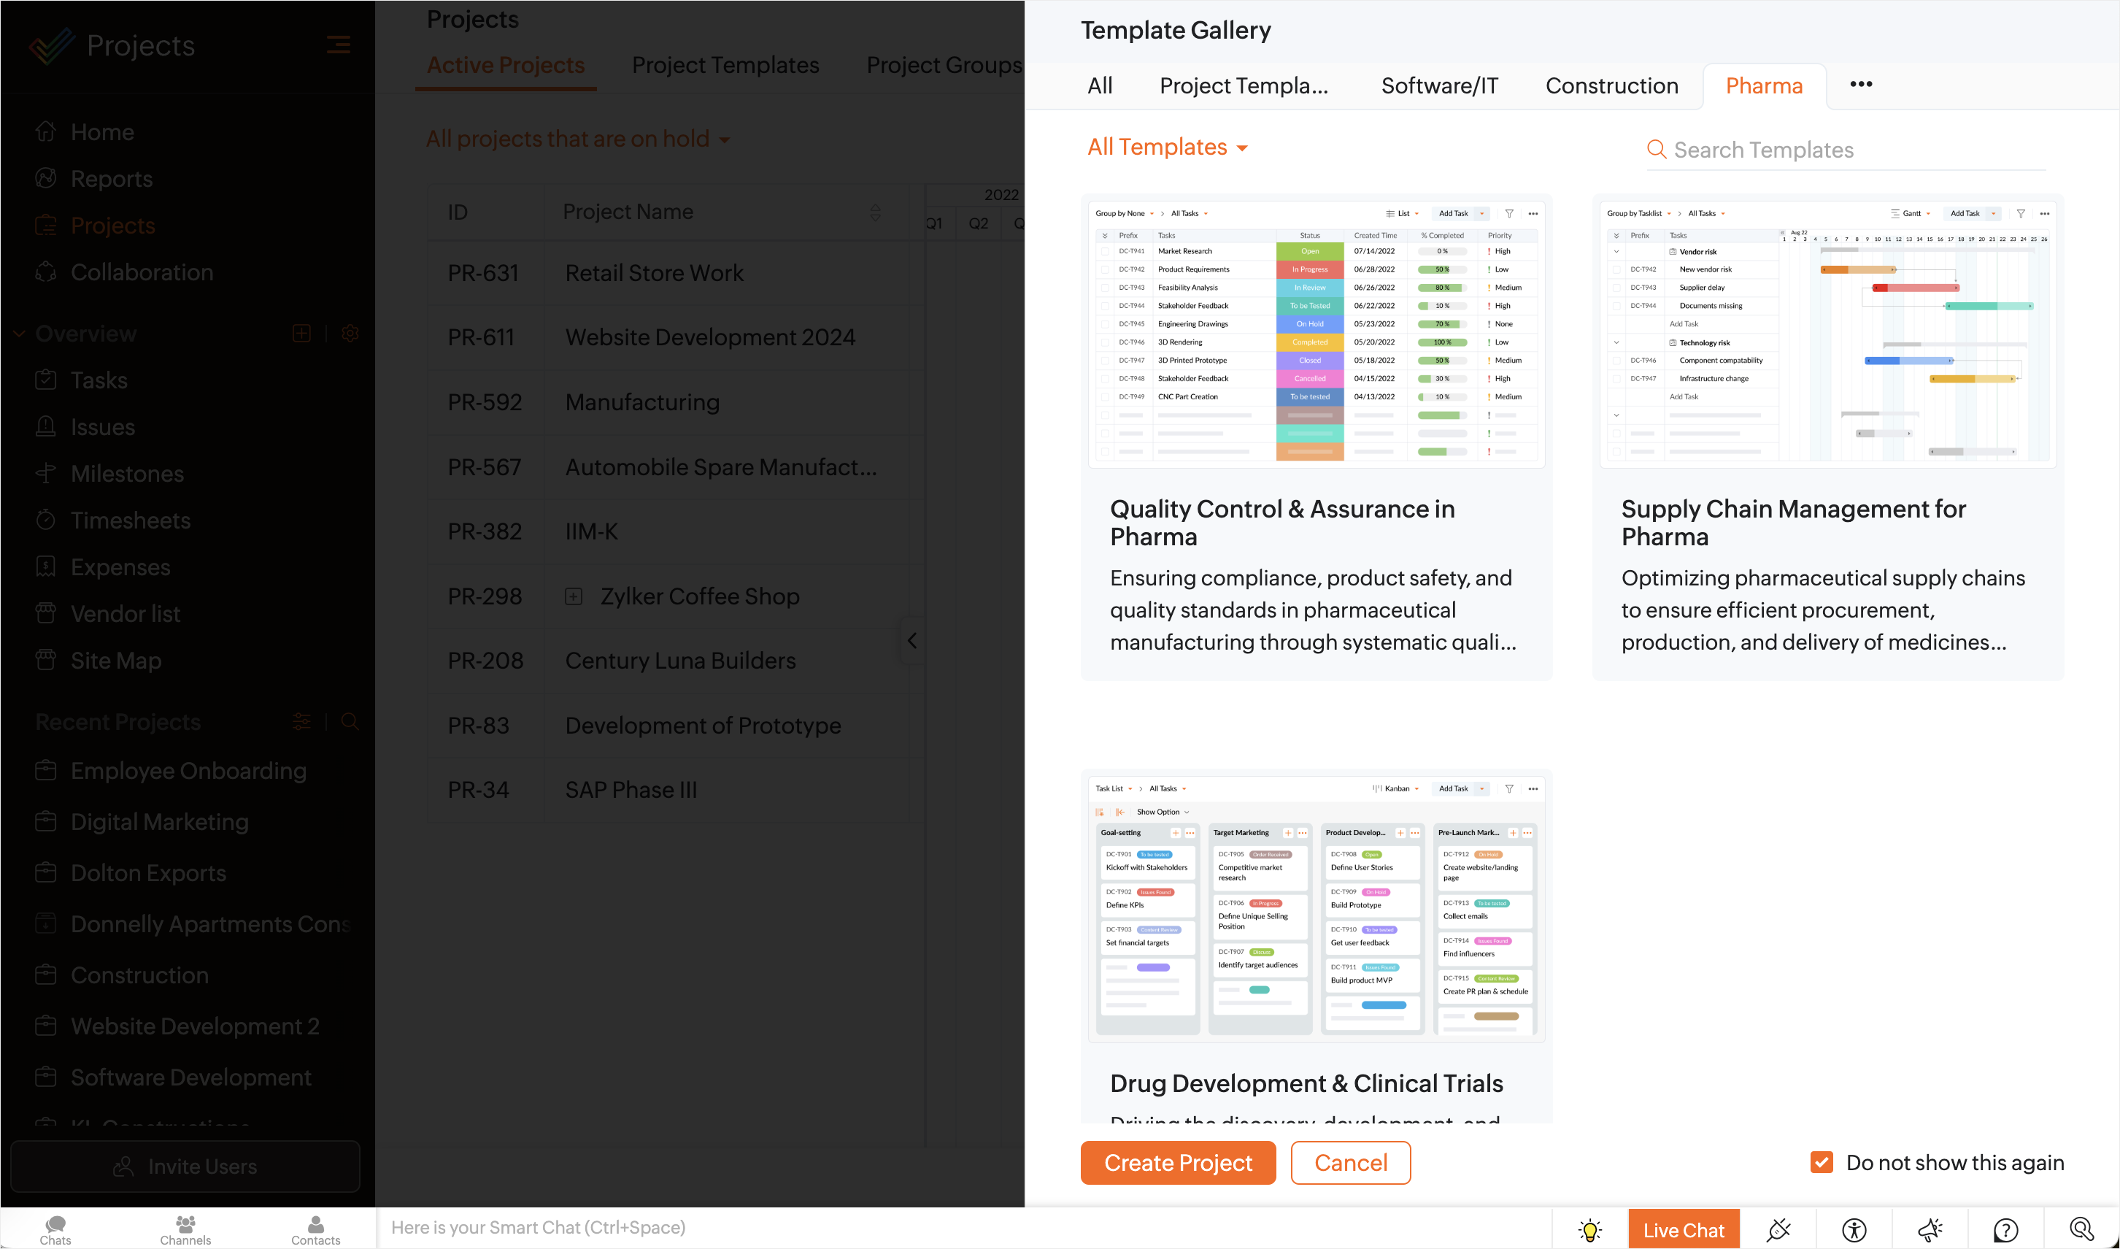Image resolution: width=2120 pixels, height=1249 pixels.
Task: Open Contacts from the bottom bar
Action: [315, 1229]
